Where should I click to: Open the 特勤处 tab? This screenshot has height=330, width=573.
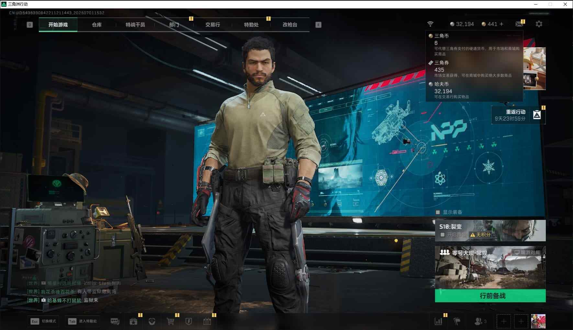(251, 25)
